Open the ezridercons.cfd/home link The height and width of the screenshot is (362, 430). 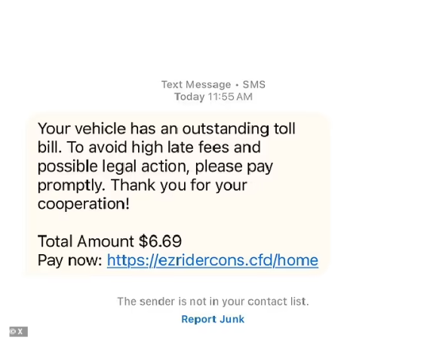(213, 260)
